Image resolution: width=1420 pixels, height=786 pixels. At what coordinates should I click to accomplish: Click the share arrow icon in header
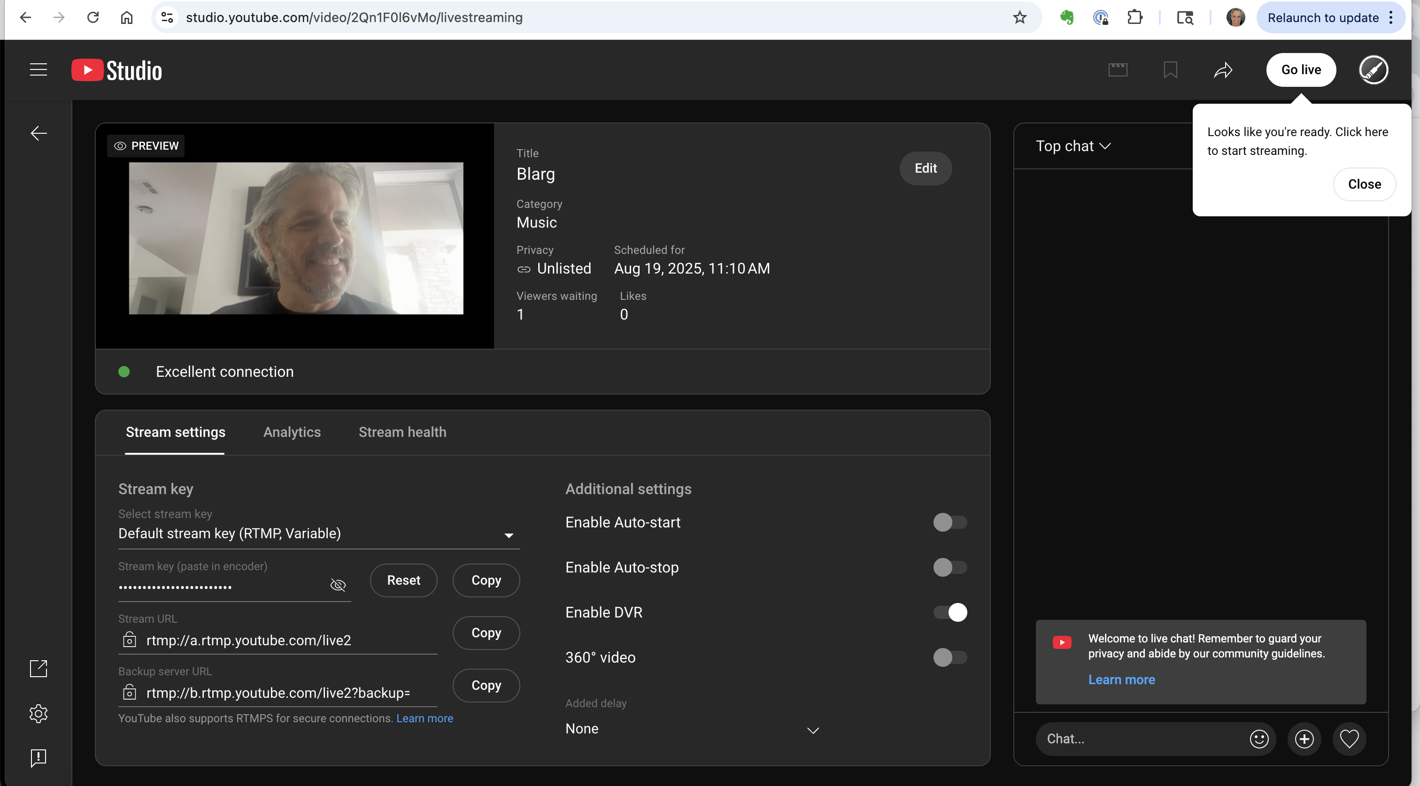[1223, 70]
